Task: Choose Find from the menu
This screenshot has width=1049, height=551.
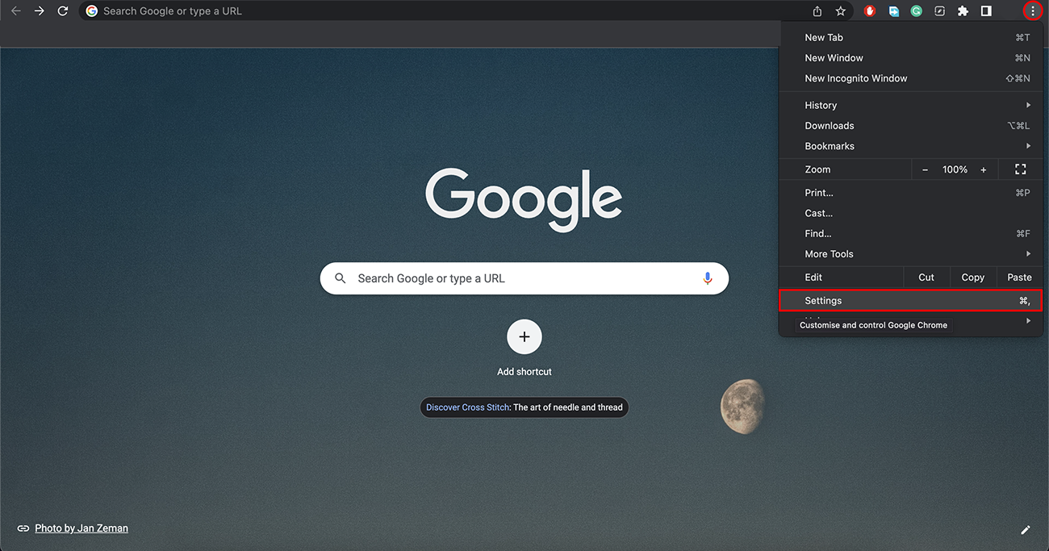Action: [911, 233]
